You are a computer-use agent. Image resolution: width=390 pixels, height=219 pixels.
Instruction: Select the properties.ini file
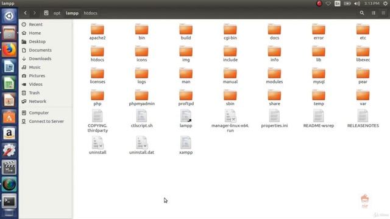[274, 119]
